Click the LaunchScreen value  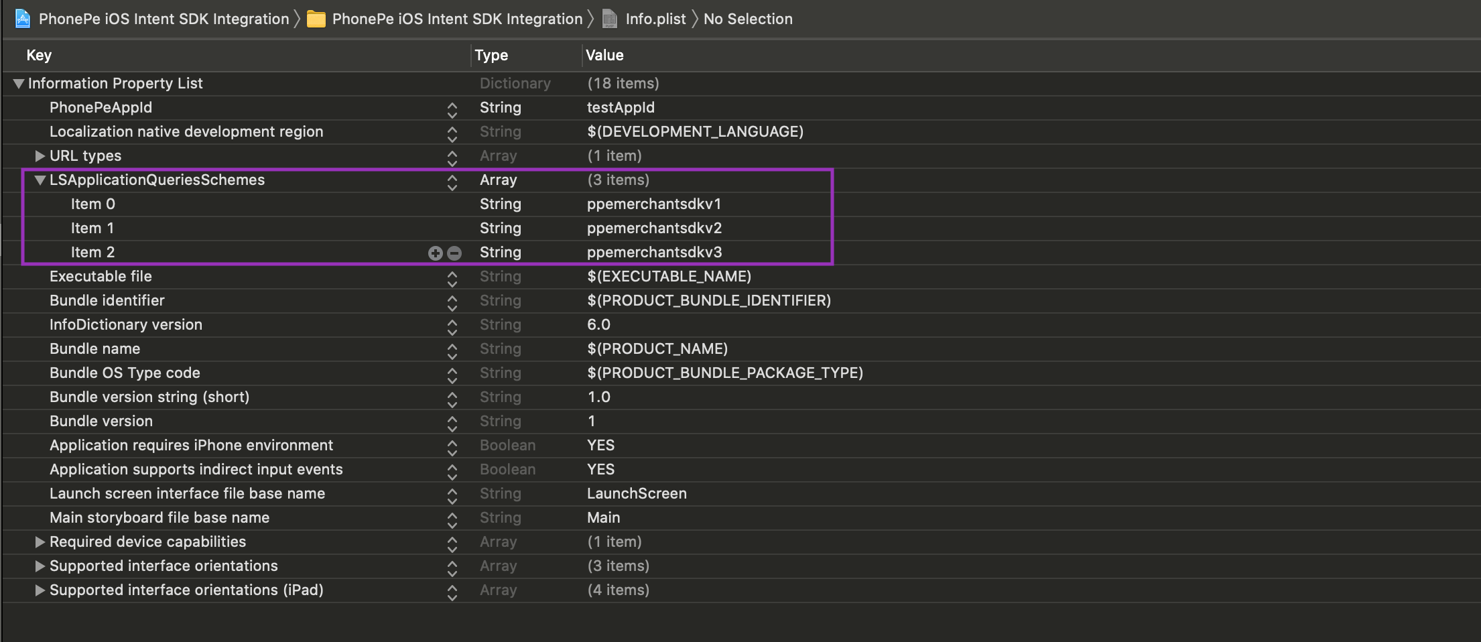pyautogui.click(x=637, y=494)
